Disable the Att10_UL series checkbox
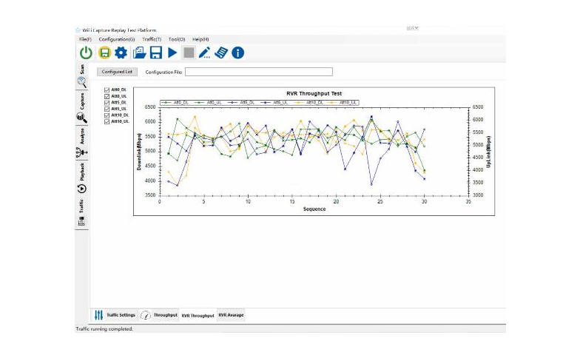Image resolution: width=580 pixels, height=358 pixels. [x=107, y=121]
